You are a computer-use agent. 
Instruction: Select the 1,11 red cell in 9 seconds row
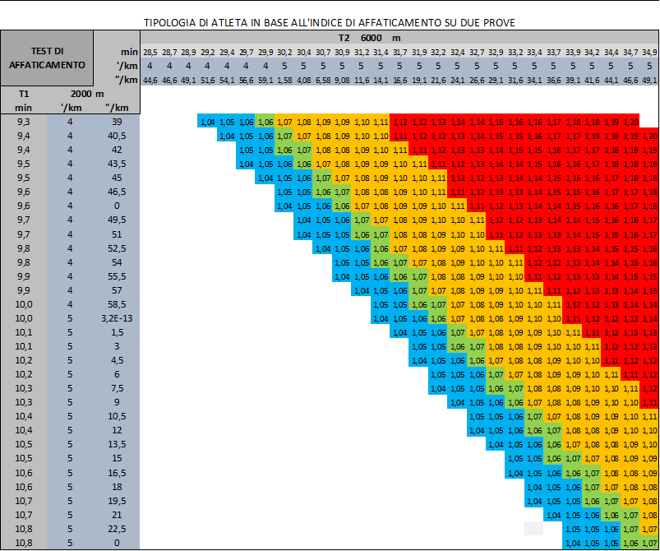point(649,403)
